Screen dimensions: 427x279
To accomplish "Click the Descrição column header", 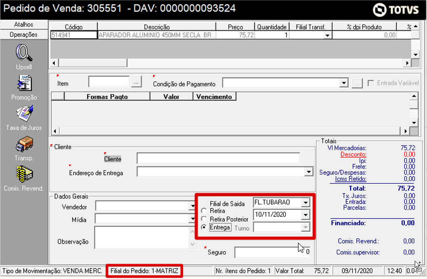I will 157,27.
